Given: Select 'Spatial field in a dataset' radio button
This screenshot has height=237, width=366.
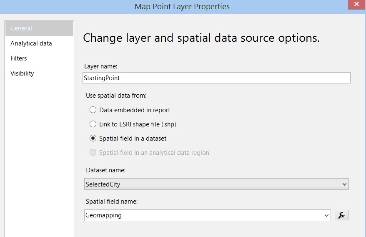Looking at the screenshot, I should (93, 138).
